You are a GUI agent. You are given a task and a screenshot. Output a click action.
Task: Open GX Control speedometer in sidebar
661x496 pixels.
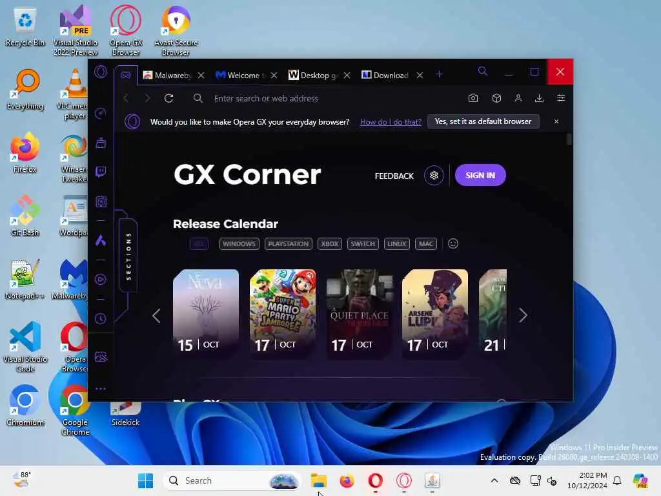[101, 113]
